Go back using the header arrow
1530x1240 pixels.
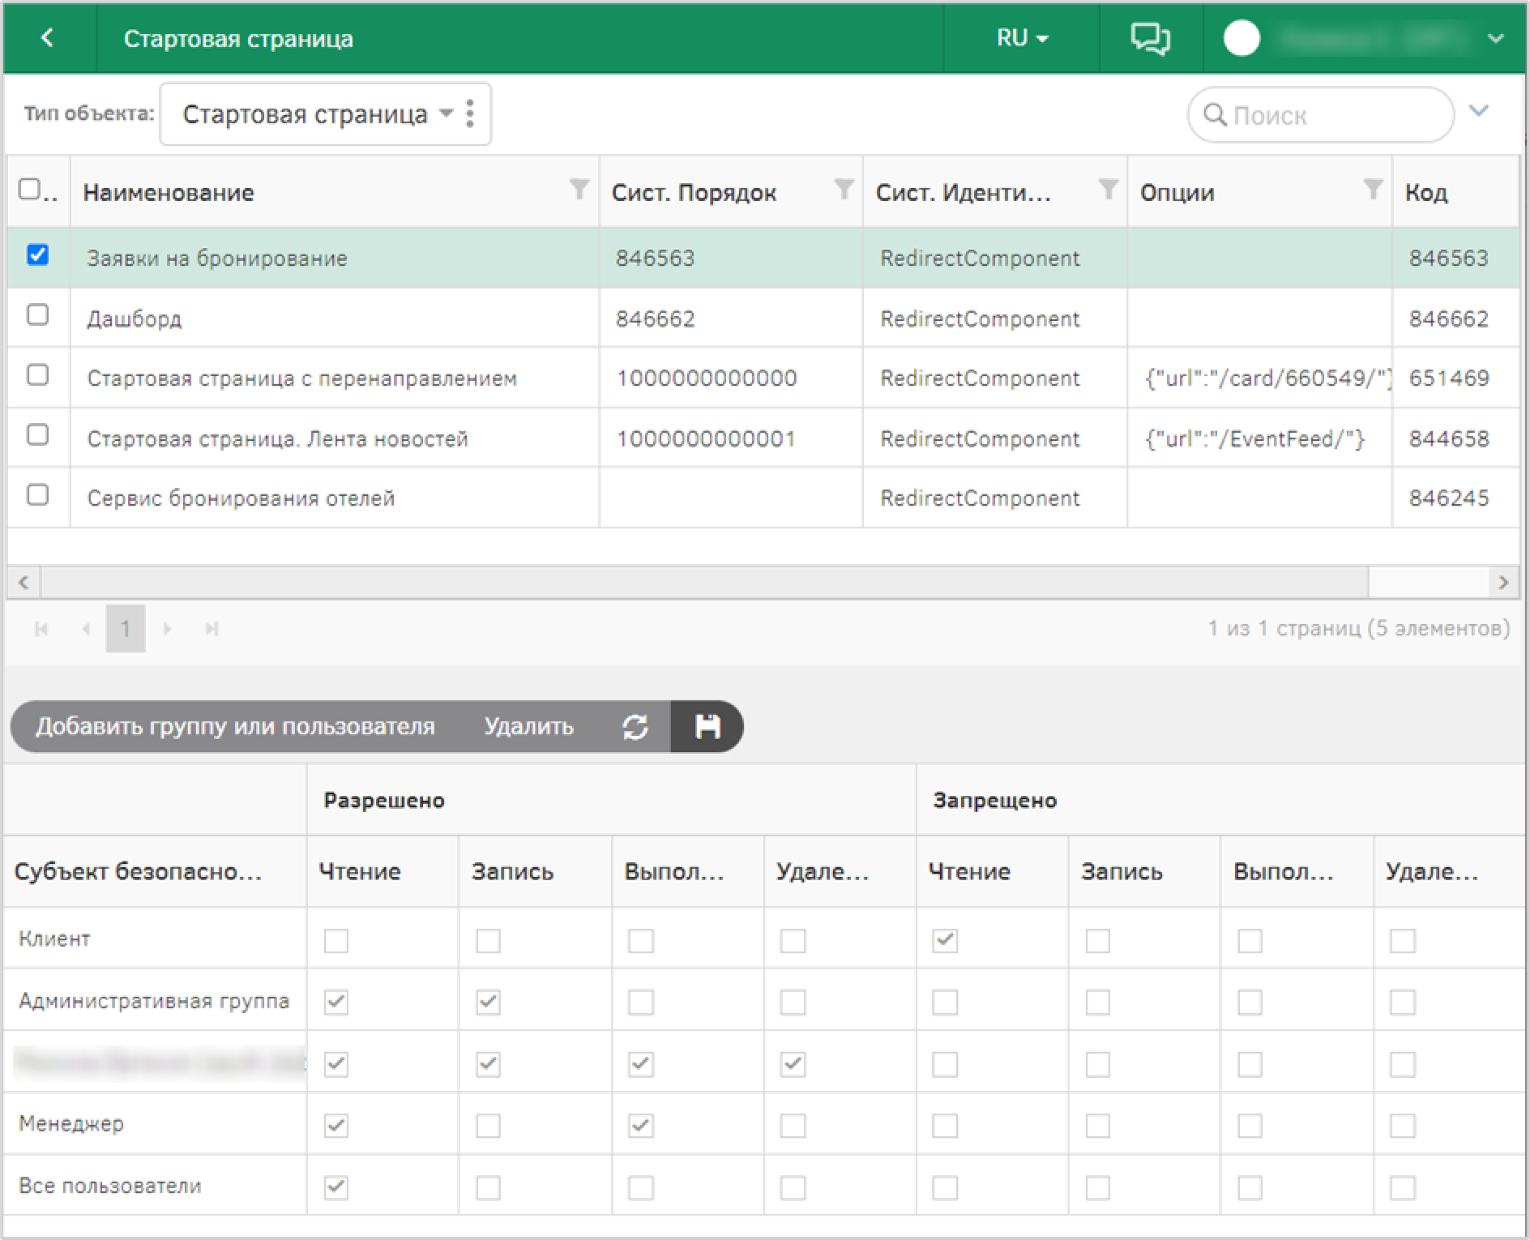click(48, 38)
